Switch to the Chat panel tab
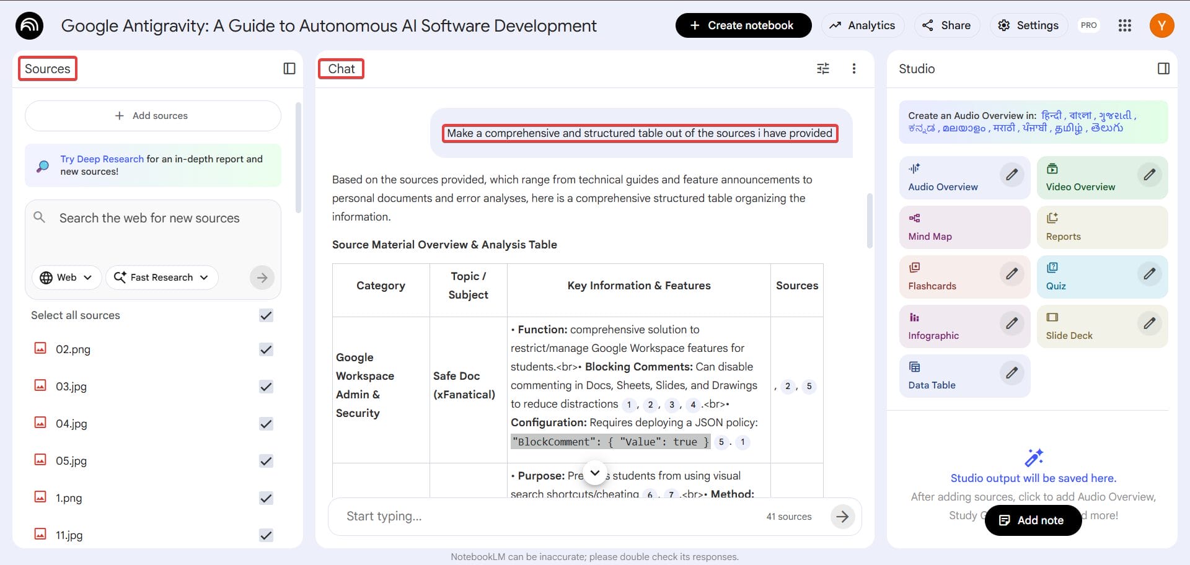The width and height of the screenshot is (1190, 565). pos(342,69)
